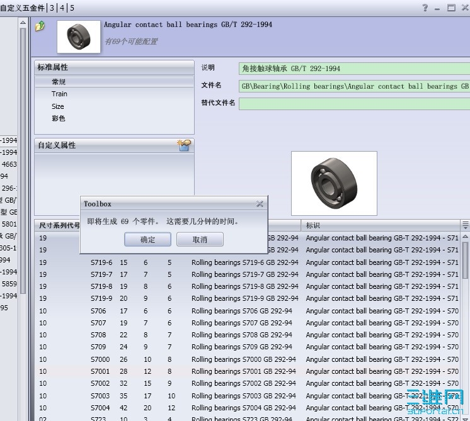Click 'Rolling bearings S7000 GB 292-94' cell
The width and height of the screenshot is (470, 421).
(244, 359)
